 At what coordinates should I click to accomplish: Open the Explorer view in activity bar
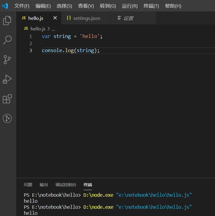pos(7,21)
